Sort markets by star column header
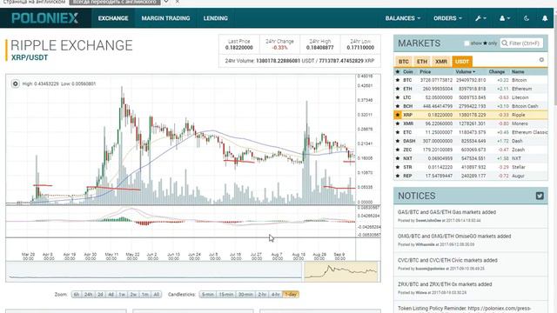The height and width of the screenshot is (313, 557). [x=398, y=71]
